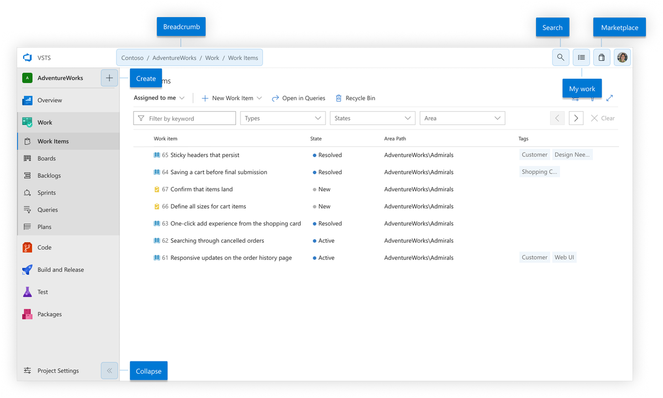Open the user profile avatar
Screen dimensions: 663x398
point(623,57)
